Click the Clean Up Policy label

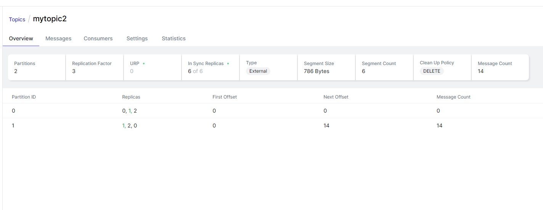(437, 63)
